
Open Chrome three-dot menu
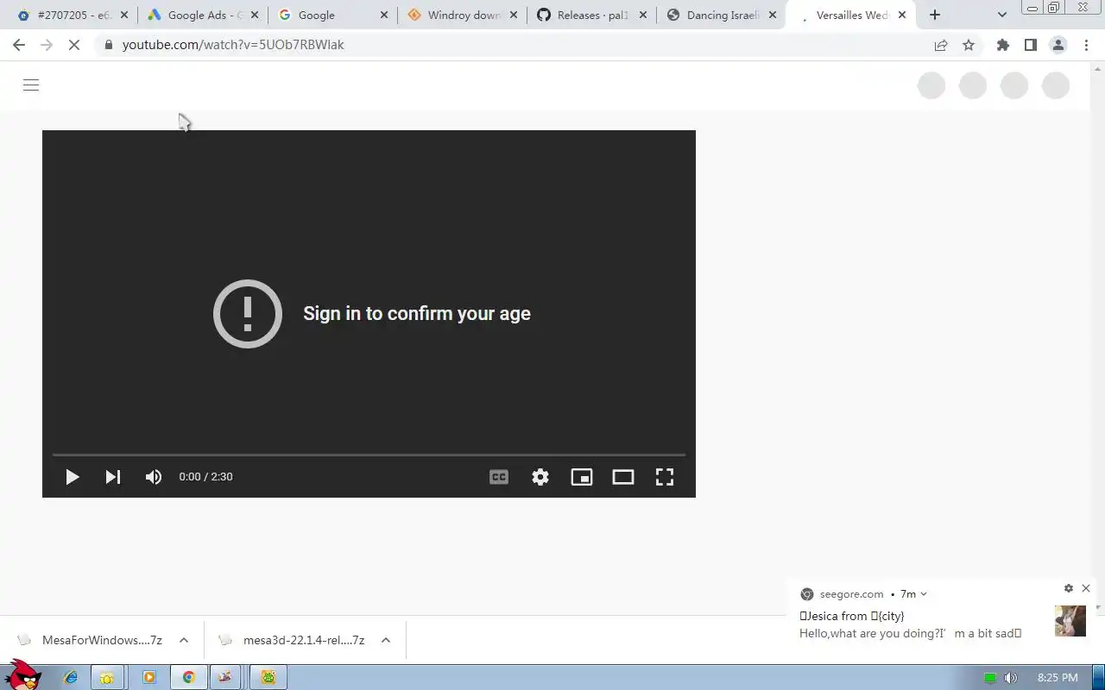click(1086, 45)
